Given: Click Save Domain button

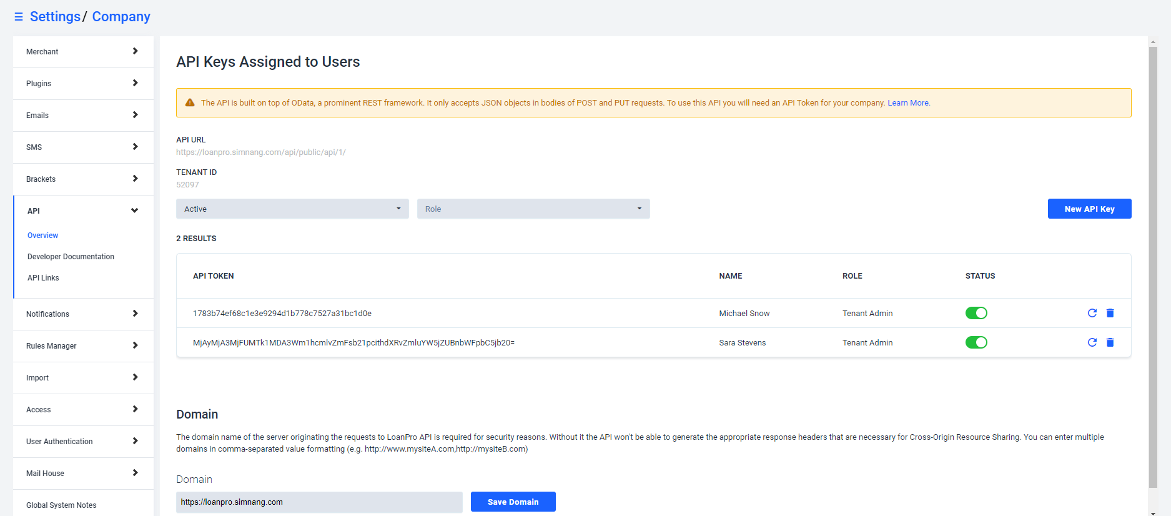Looking at the screenshot, I should click(513, 502).
